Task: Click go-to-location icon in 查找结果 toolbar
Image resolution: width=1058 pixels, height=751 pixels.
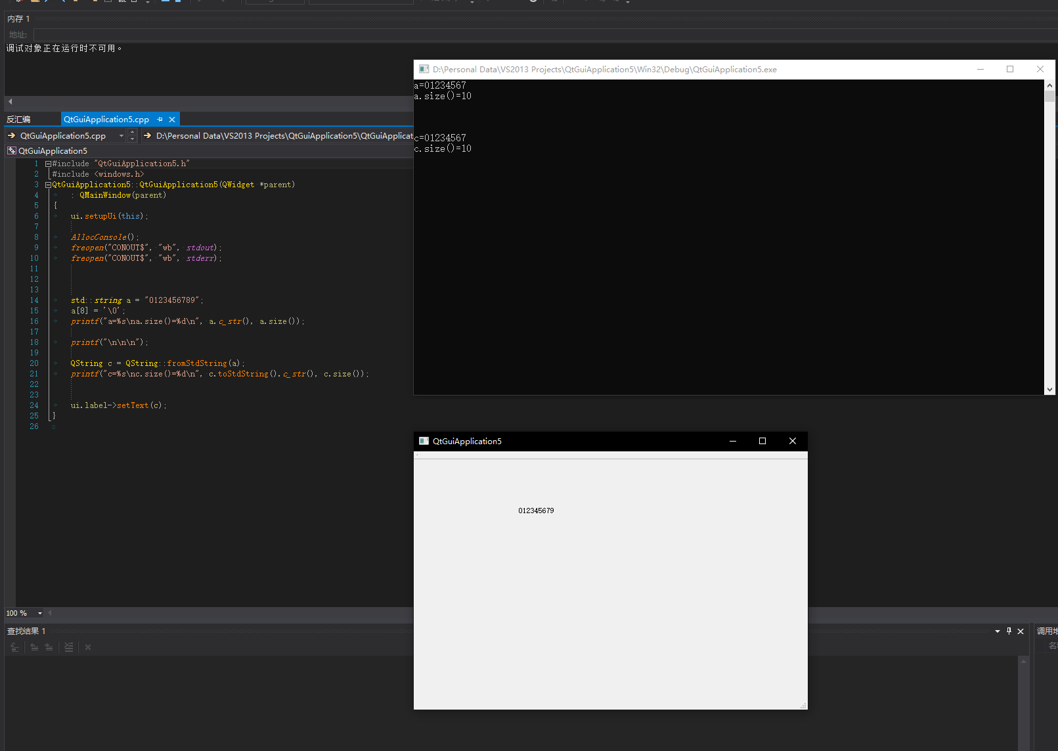Action: pos(14,647)
